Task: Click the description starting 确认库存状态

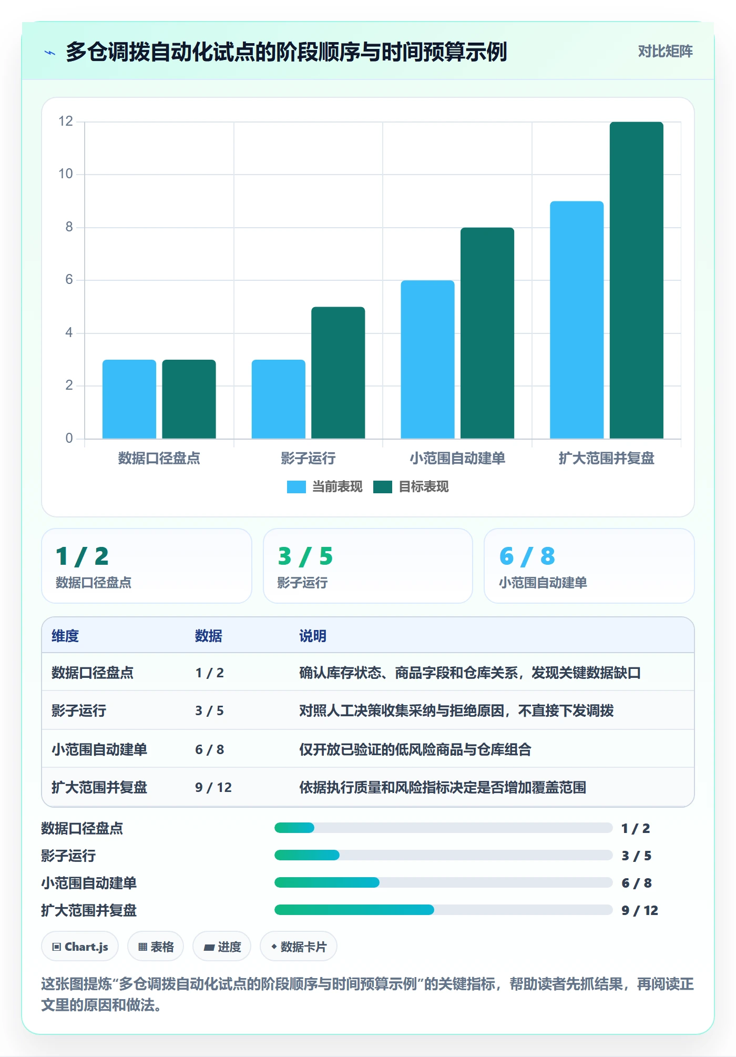Action: [x=470, y=673]
